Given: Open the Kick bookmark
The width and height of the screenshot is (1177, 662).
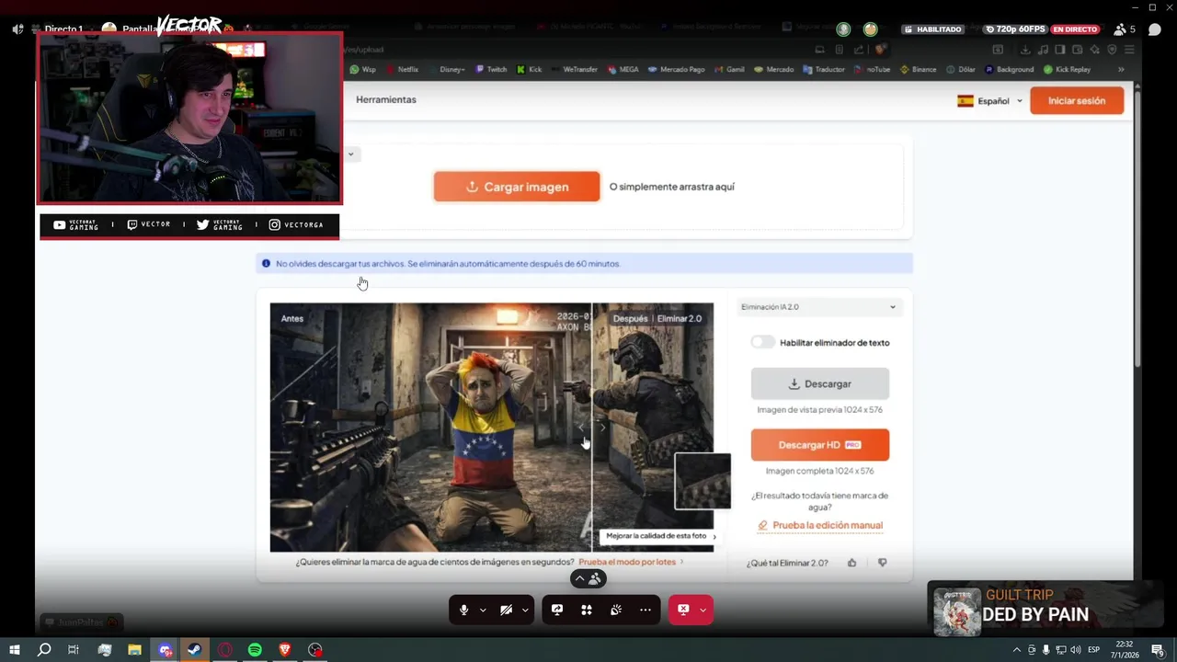Looking at the screenshot, I should [x=529, y=69].
